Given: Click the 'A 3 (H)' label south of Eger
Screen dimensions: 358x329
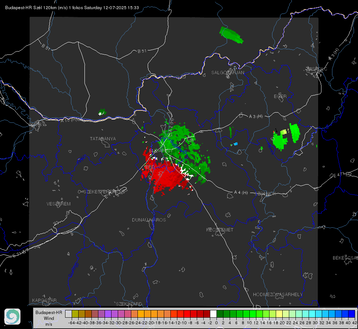Looking at the screenshot, I should tap(256, 117).
